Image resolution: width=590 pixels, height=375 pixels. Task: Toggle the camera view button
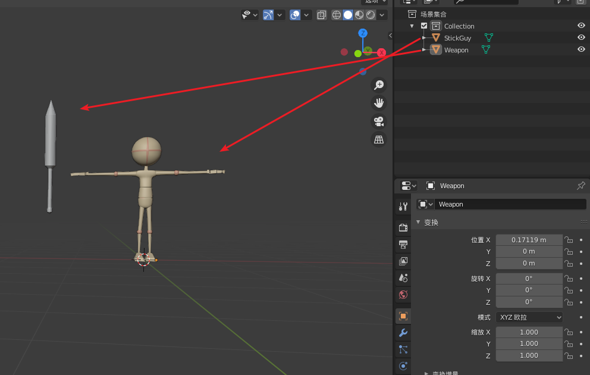coord(378,121)
